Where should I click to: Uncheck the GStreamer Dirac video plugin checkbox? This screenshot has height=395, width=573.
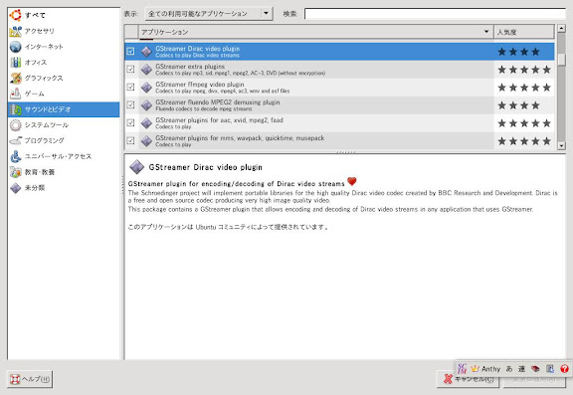130,52
